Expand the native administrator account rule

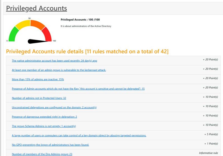tap(54, 60)
